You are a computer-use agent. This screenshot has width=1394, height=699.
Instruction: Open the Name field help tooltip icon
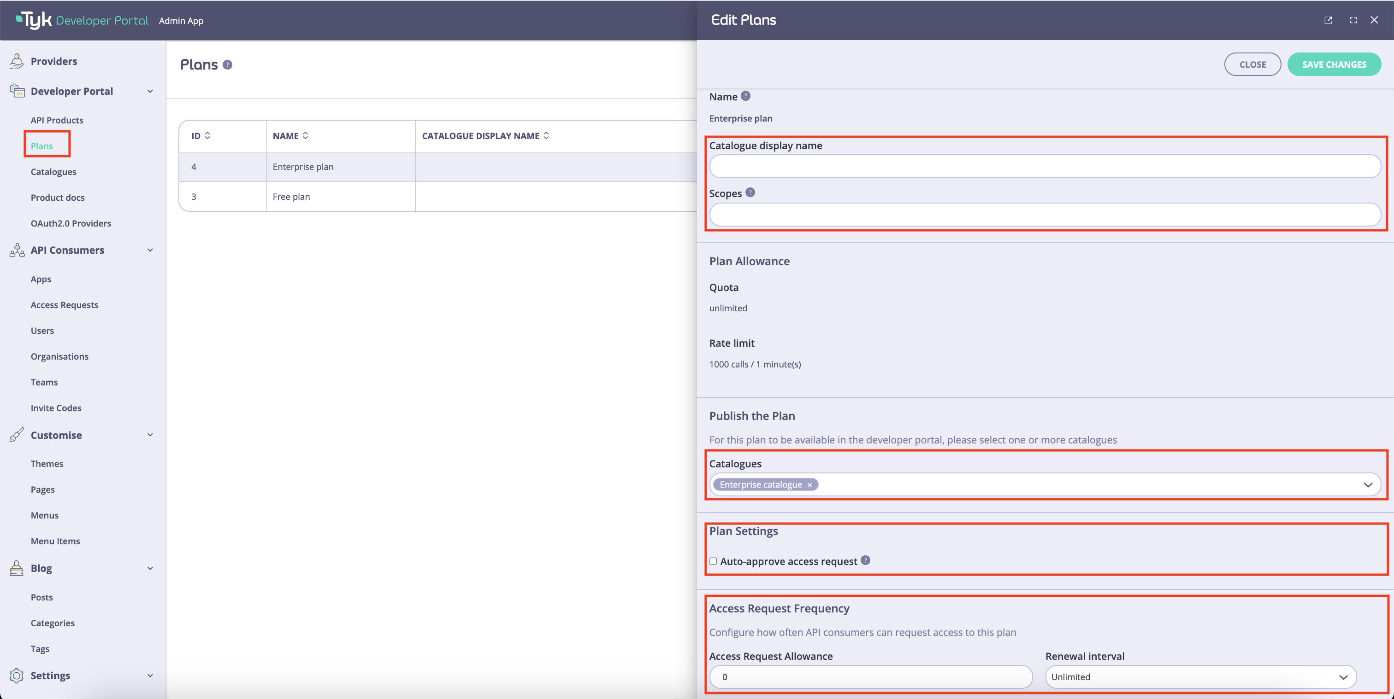tap(745, 96)
